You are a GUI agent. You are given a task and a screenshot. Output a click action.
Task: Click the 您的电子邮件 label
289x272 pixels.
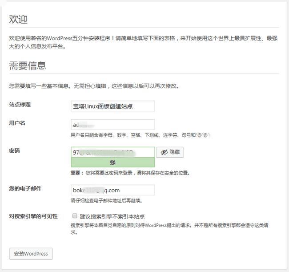tap(25, 188)
